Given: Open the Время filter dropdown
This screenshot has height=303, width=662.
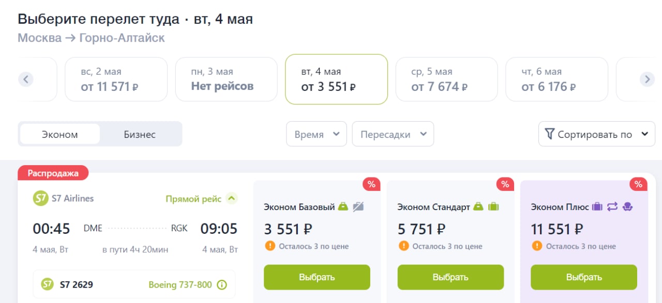Looking at the screenshot, I should tap(317, 134).
